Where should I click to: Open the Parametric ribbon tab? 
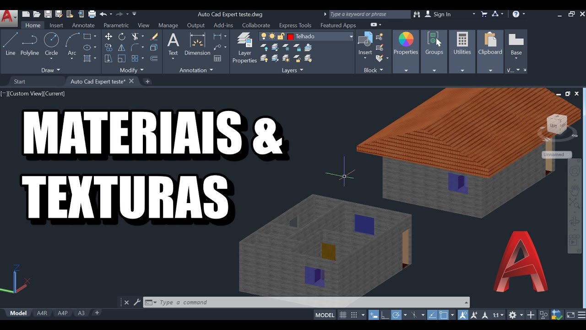(x=116, y=25)
